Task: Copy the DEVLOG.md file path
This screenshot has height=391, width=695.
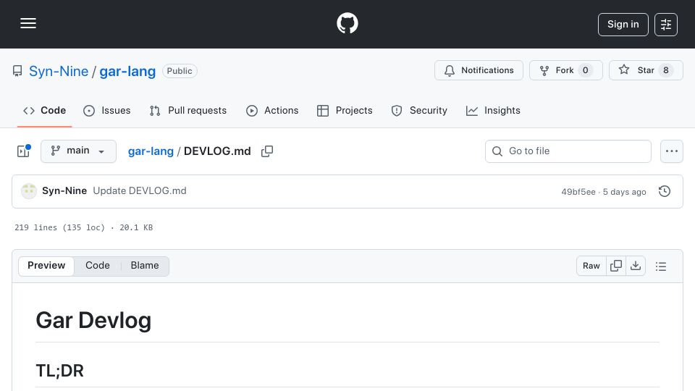Action: (x=267, y=151)
